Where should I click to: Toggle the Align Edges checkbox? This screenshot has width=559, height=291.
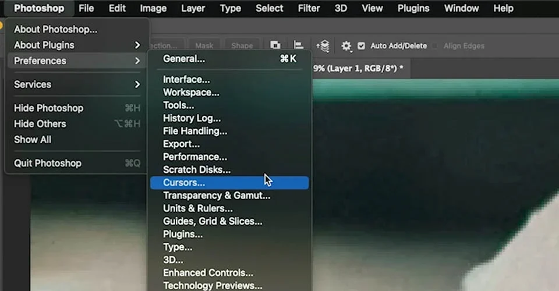point(435,45)
